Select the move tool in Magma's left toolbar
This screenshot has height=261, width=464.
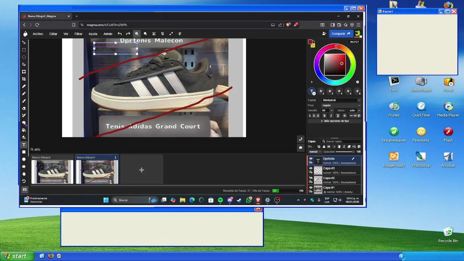[24, 42]
